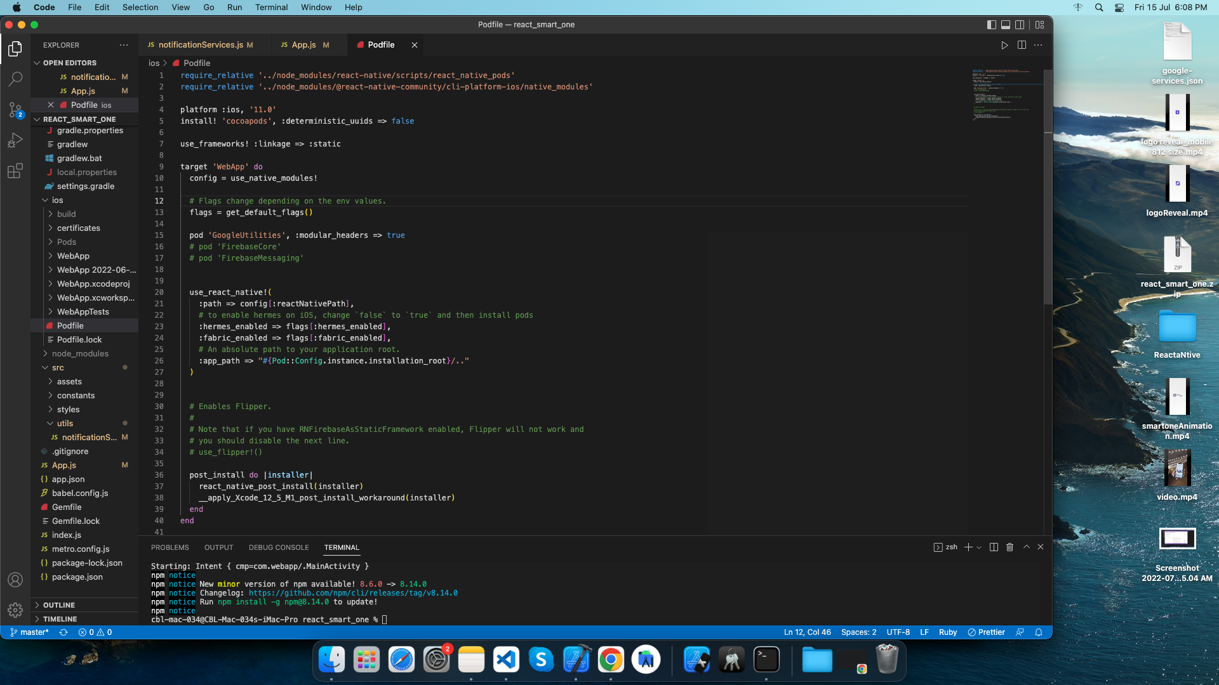Click the master branch in the status bar

coord(29,632)
